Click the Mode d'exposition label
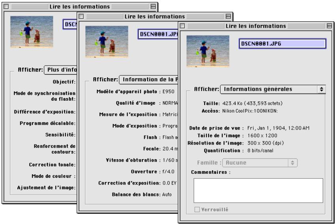The width and height of the screenshot is (335, 224). click(x=136, y=126)
